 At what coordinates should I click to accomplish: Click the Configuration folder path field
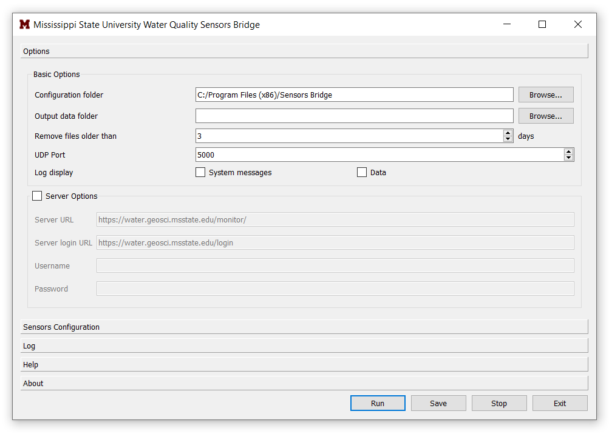coord(354,95)
